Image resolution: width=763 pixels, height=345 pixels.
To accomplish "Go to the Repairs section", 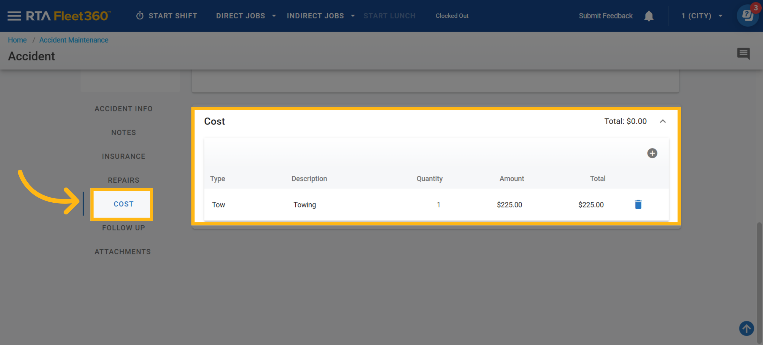I will [124, 180].
